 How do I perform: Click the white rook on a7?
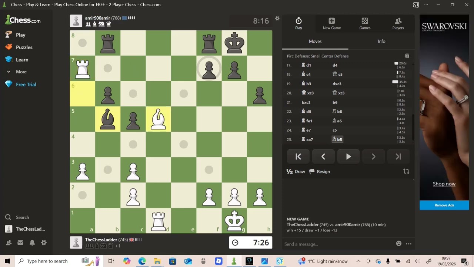(x=83, y=68)
